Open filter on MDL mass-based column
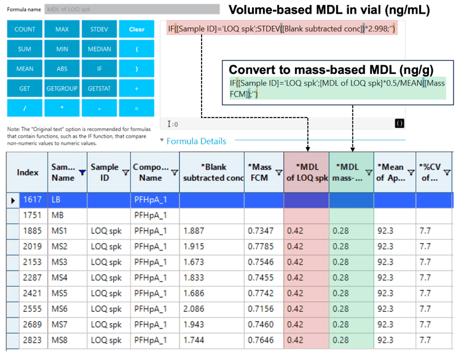461x355 pixels. click(368, 174)
